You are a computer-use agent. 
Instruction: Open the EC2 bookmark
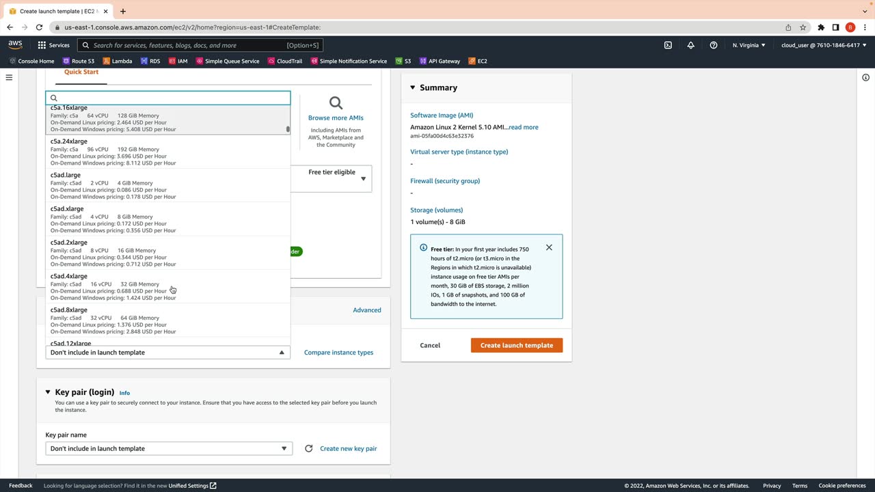pos(478,61)
